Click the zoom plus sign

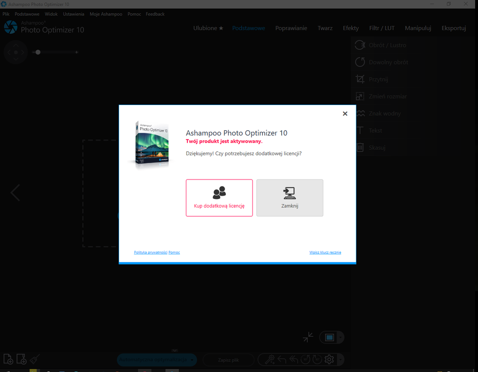click(77, 52)
